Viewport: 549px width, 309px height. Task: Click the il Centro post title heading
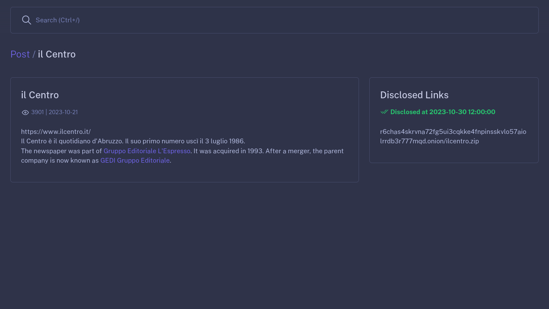40,95
